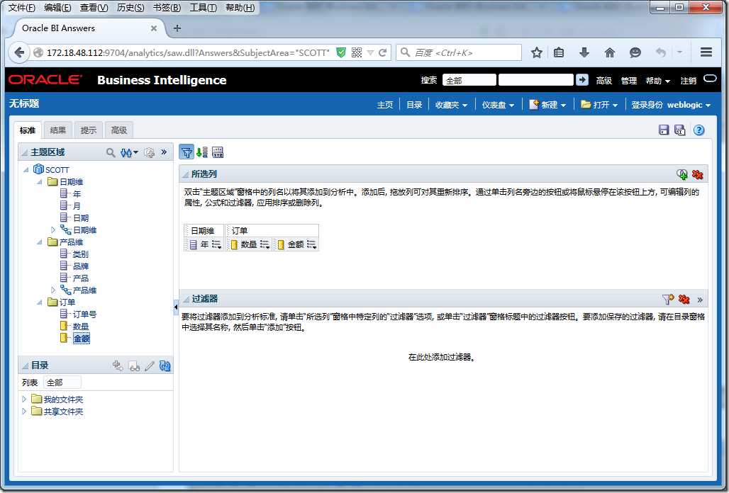Collapse the 产品维 folder
The image size is (729, 493).
tap(40, 242)
